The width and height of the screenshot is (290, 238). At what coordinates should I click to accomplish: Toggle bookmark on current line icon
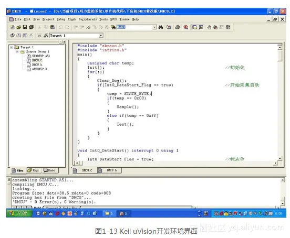pyautogui.click(x=88, y=27)
